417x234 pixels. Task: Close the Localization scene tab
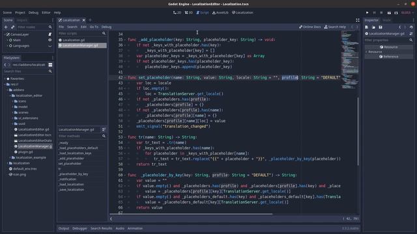coord(84,20)
